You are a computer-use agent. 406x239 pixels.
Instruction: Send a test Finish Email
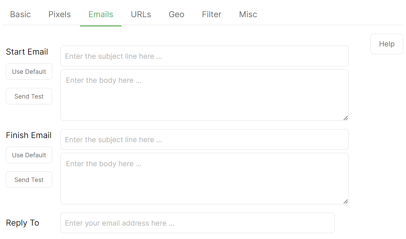point(29,180)
